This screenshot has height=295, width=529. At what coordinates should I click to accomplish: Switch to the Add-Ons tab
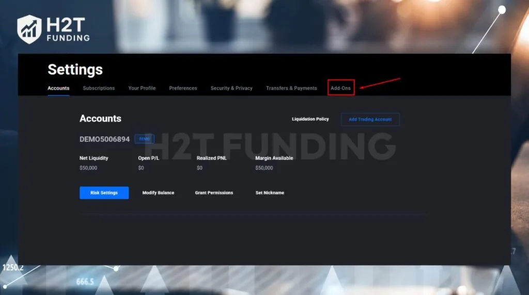[x=341, y=88]
